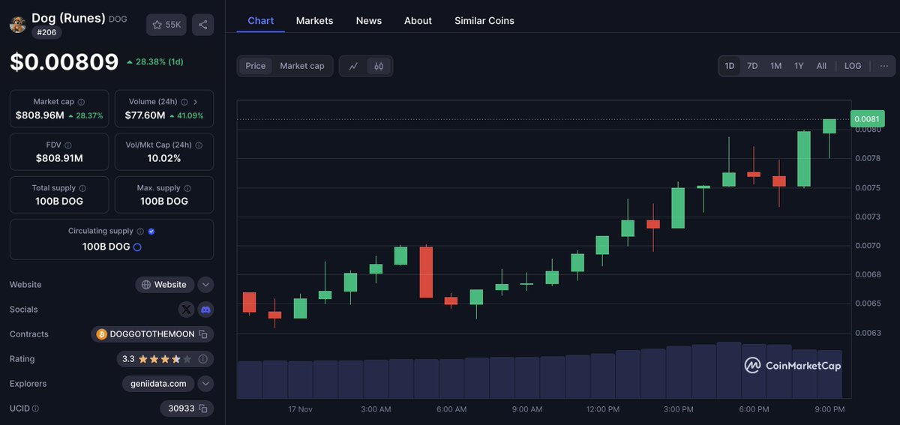Image resolution: width=900 pixels, height=425 pixels.
Task: Open the Similar Coins tab
Action: (x=484, y=20)
